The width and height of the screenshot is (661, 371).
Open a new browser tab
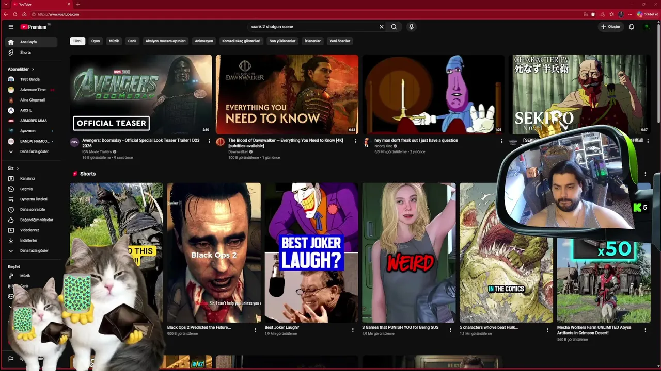(78, 4)
